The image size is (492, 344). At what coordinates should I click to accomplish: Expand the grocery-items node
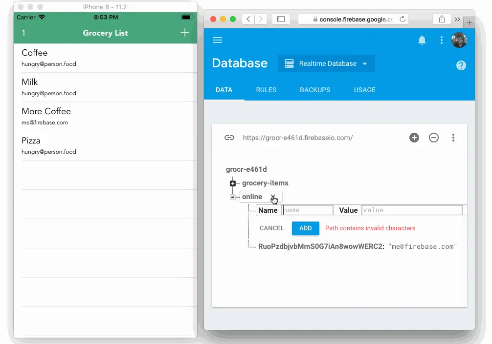pyautogui.click(x=232, y=183)
